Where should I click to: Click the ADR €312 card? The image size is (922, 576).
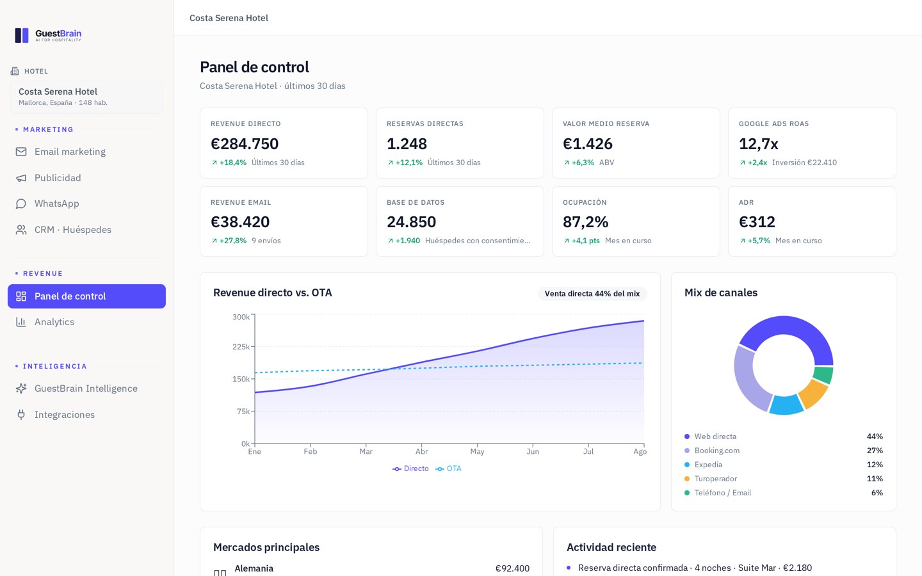(x=812, y=221)
